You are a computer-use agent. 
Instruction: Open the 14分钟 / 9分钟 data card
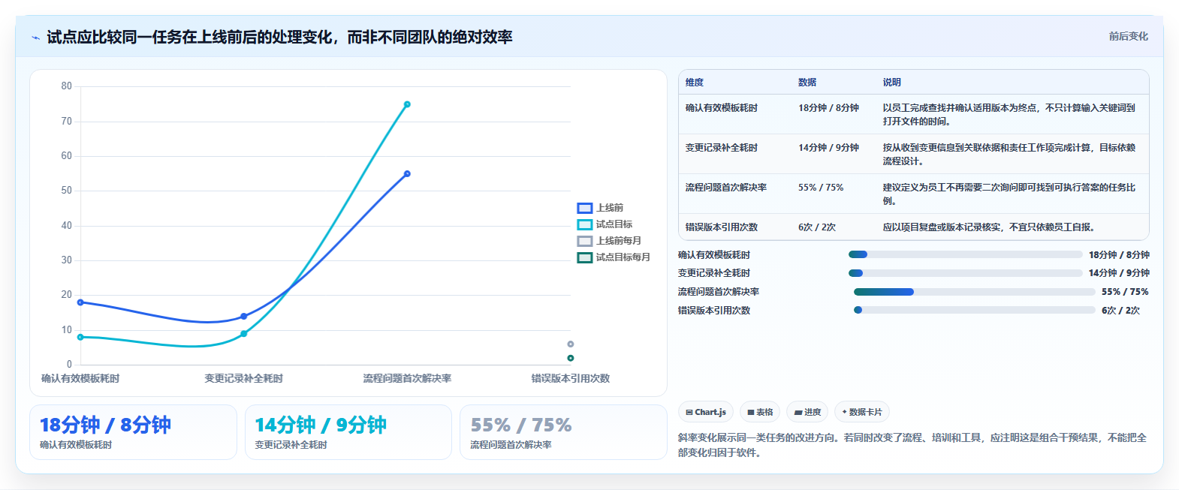pos(348,432)
